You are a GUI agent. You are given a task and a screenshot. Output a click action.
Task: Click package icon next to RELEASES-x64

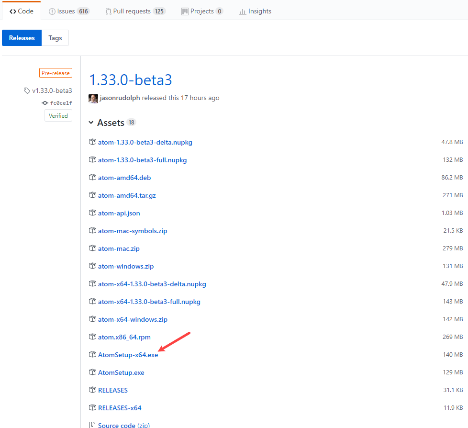point(92,407)
